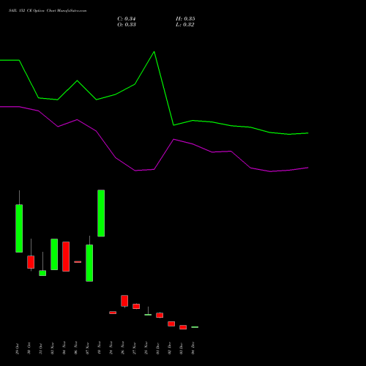Viewport: 366px width, 366px height.
Task: Select the 29 Oct date label
Action: point(17,348)
